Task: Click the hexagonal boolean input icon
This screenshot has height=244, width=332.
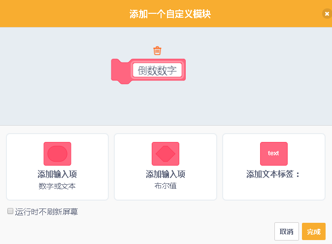Action: click(166, 154)
